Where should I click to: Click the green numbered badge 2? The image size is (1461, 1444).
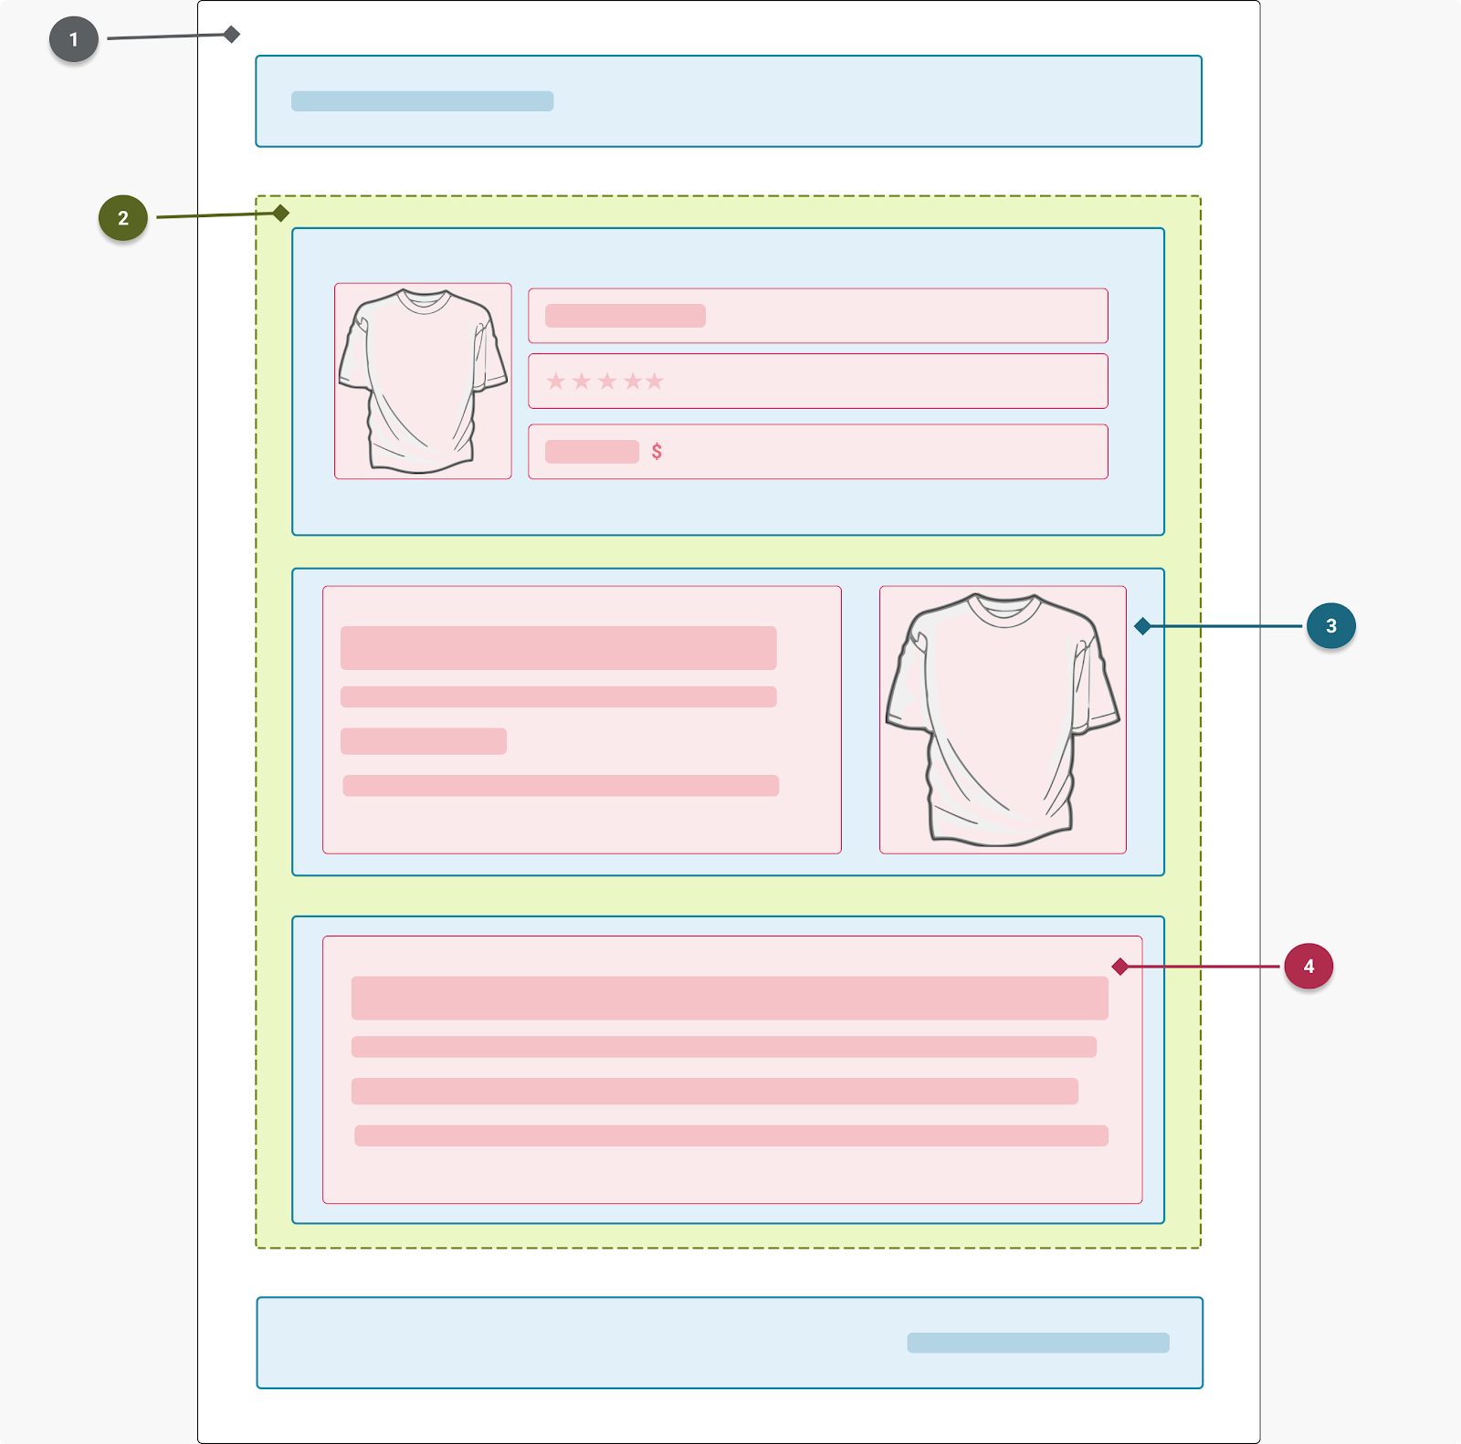pyautogui.click(x=123, y=218)
